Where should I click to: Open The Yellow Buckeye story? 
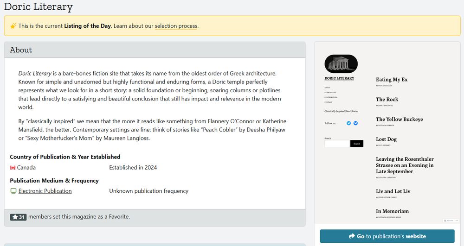tap(399, 120)
